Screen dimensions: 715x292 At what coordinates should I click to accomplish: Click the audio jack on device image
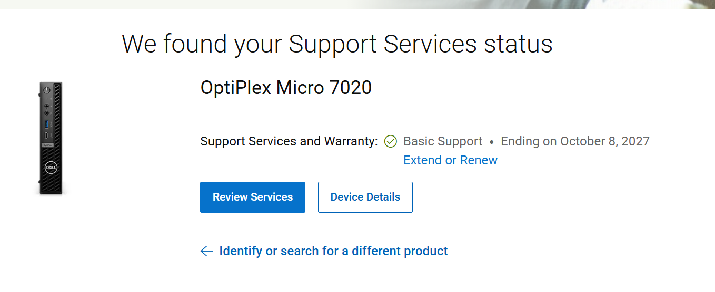(47, 106)
